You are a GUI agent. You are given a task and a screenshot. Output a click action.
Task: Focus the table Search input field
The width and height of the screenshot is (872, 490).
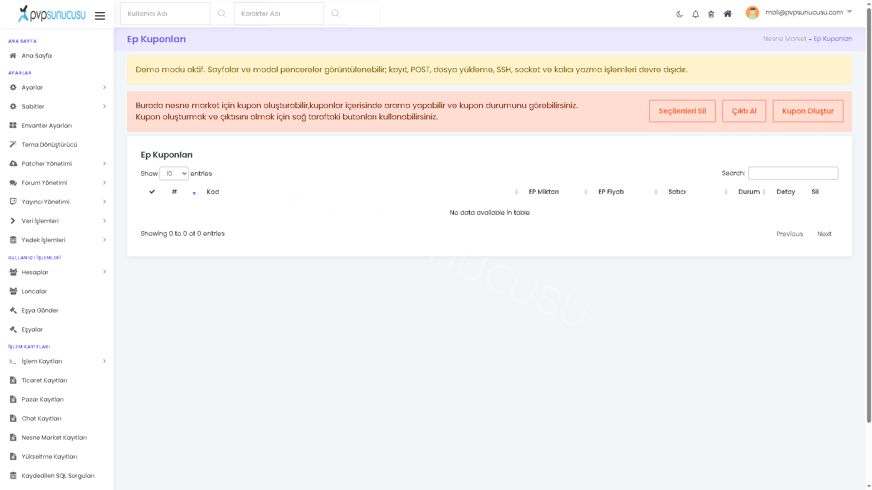pos(793,173)
